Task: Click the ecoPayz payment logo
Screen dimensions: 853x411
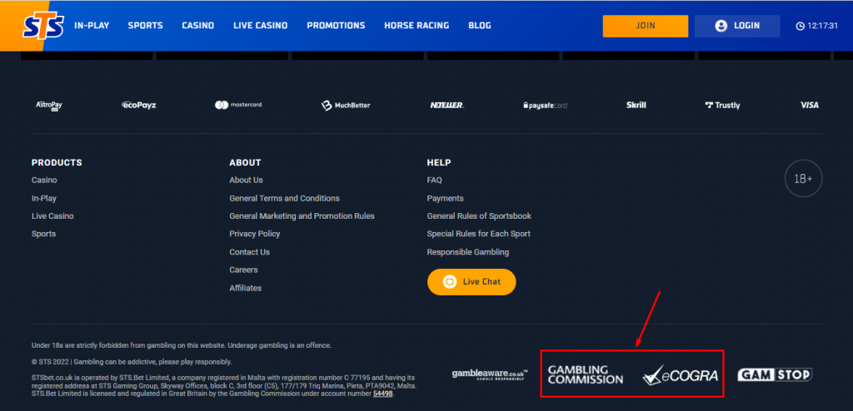Action: [x=138, y=106]
